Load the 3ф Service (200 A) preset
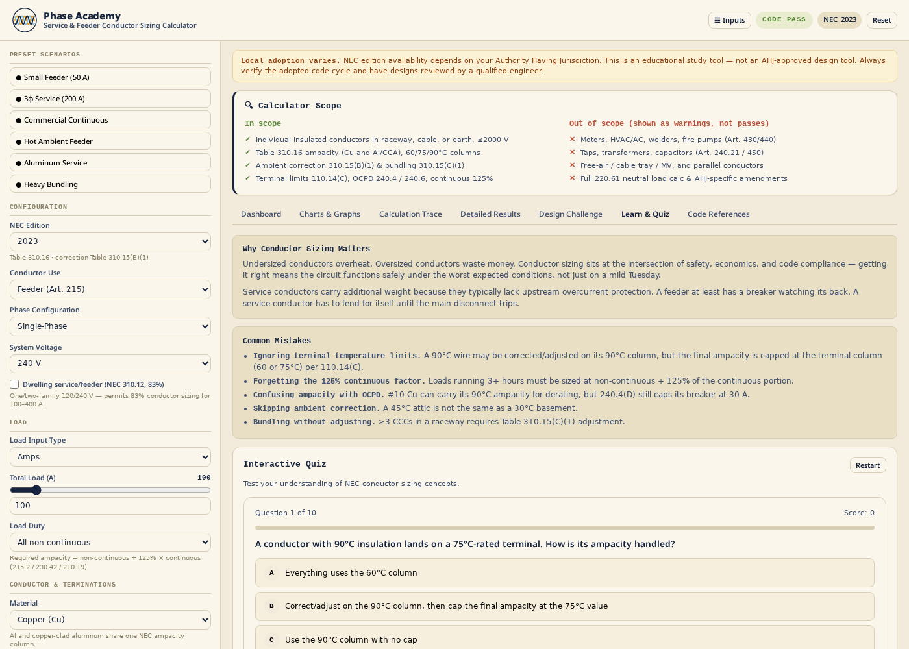 click(110, 98)
